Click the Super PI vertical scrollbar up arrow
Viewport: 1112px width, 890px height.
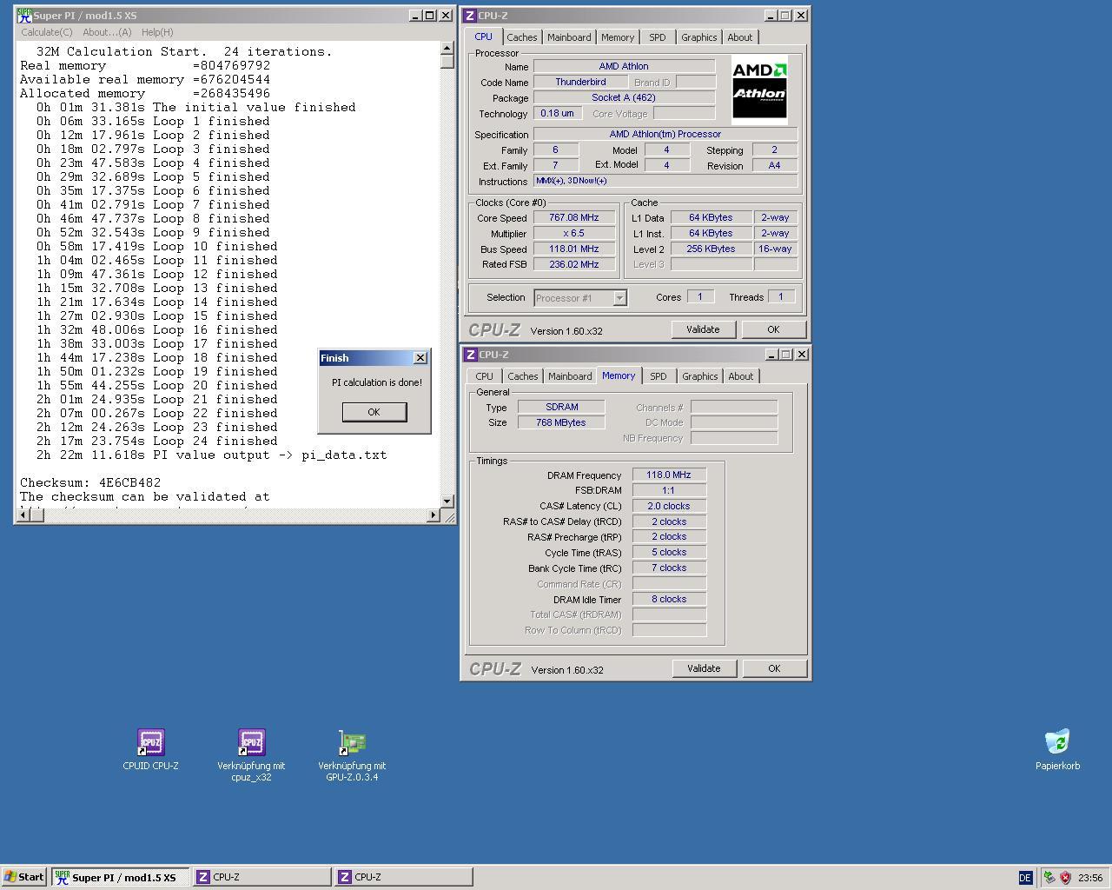[x=447, y=48]
